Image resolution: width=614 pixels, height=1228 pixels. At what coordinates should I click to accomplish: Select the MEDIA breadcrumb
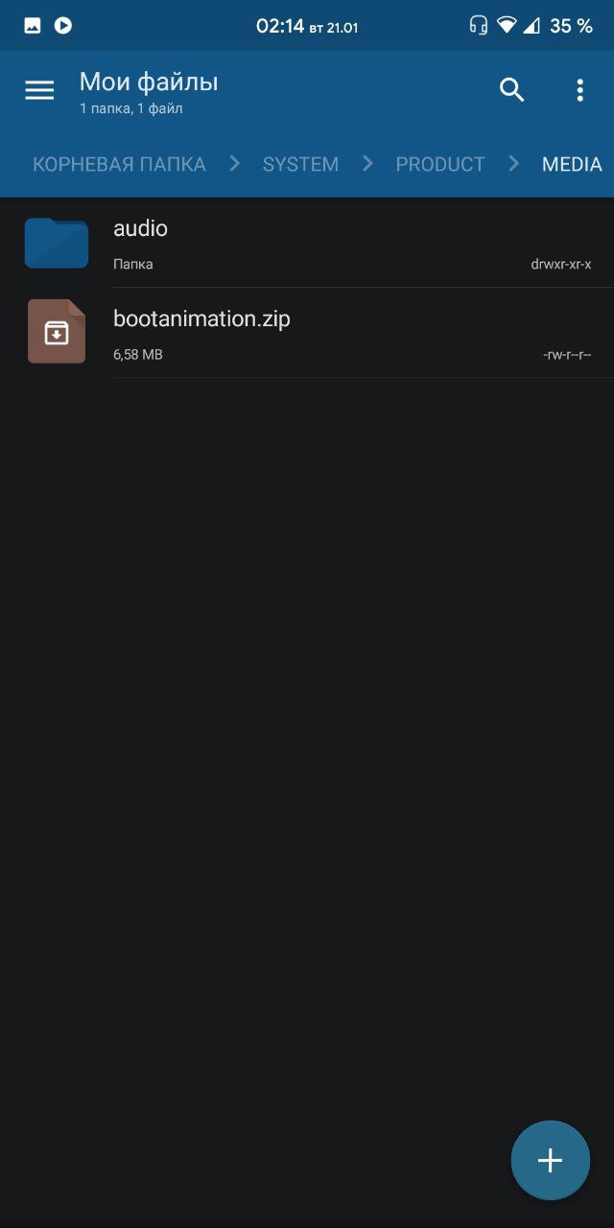tap(572, 164)
